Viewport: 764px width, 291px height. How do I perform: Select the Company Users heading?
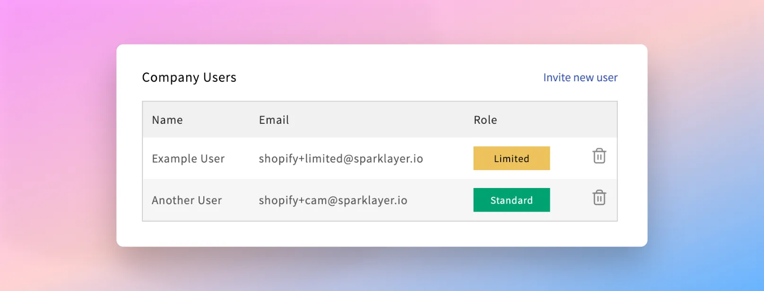[189, 77]
